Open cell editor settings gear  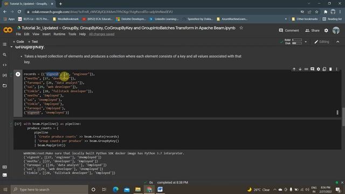click(319, 69)
